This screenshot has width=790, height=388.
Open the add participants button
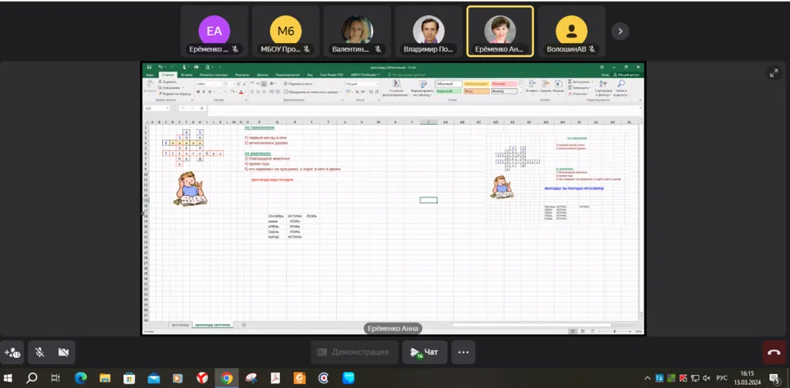tap(12, 353)
